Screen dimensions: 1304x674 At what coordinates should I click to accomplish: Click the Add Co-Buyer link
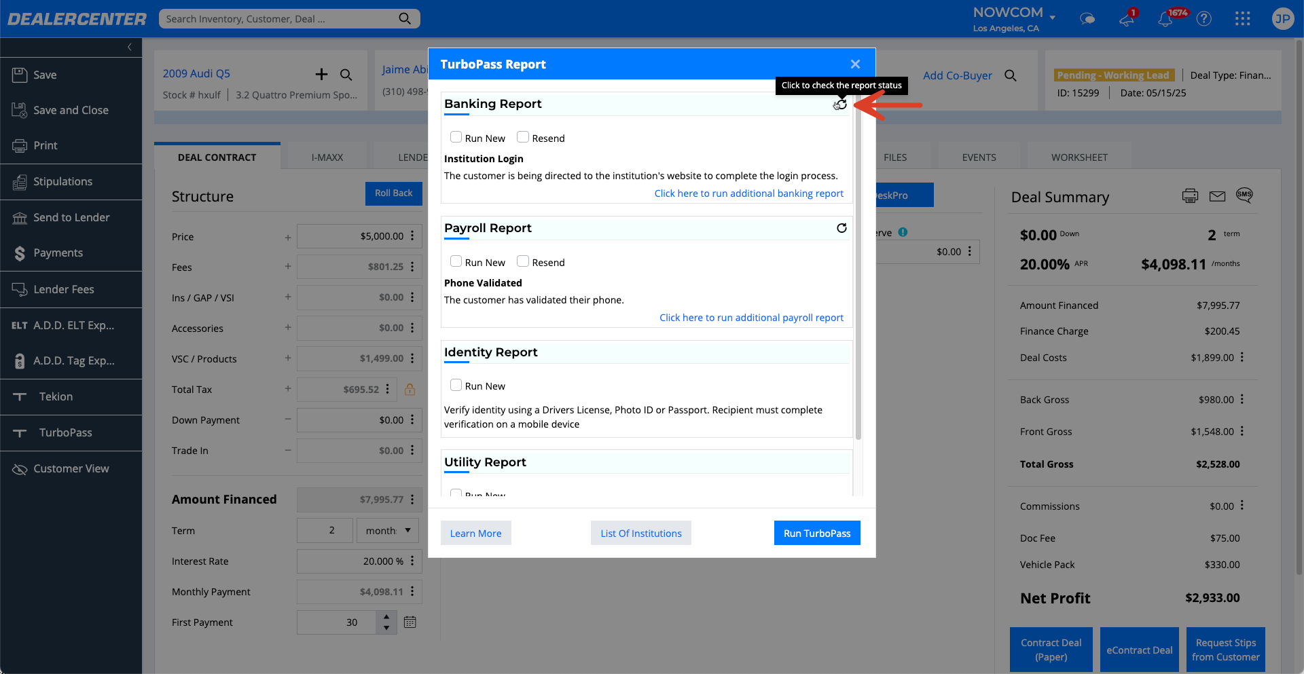coord(958,75)
